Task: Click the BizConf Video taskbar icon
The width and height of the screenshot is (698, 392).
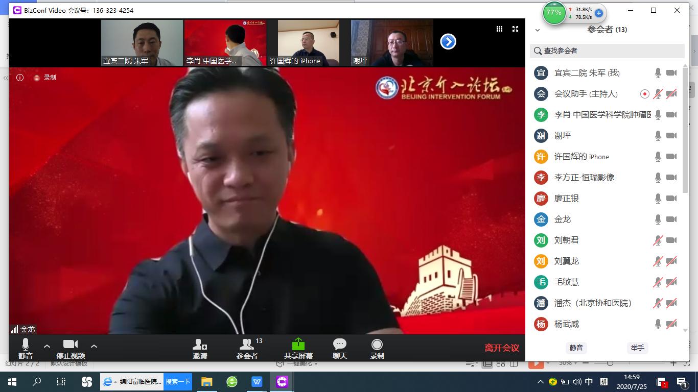Action: (x=282, y=382)
